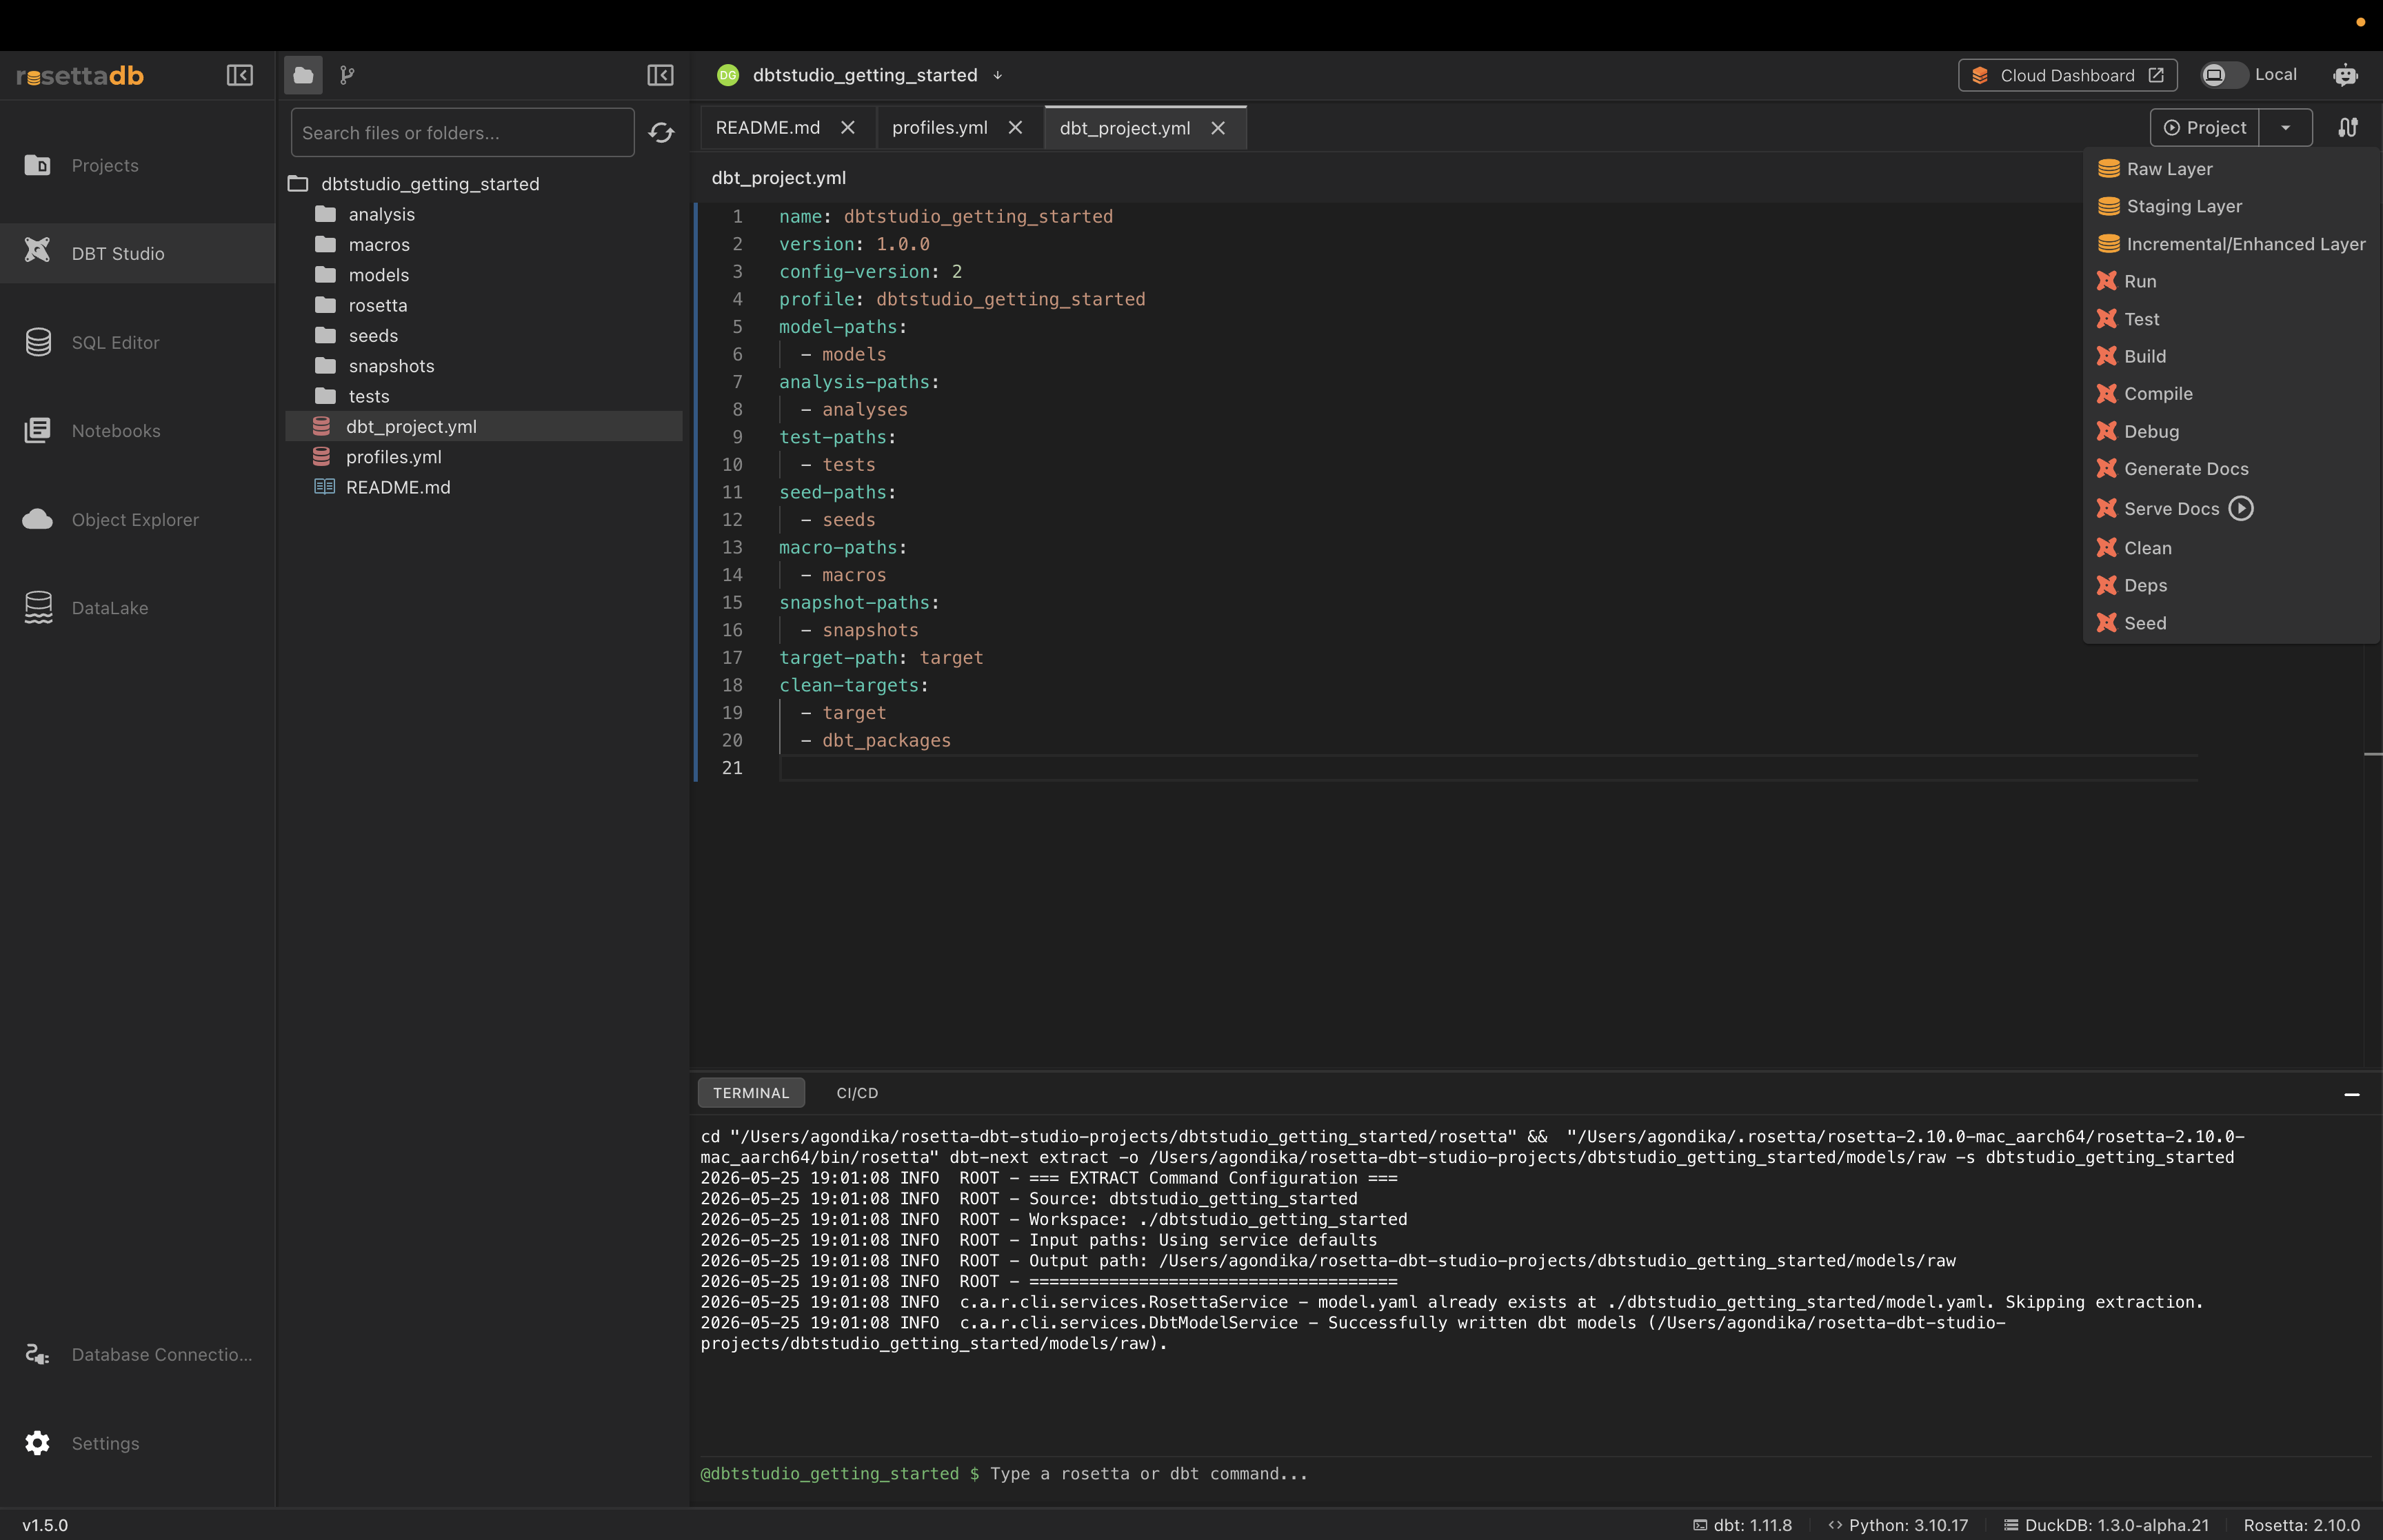The width and height of the screenshot is (2383, 1540).
Task: Expand the rosetta folder
Action: [x=484, y=305]
